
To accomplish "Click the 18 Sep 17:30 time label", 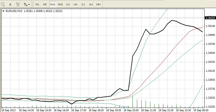I will point(79,110).
